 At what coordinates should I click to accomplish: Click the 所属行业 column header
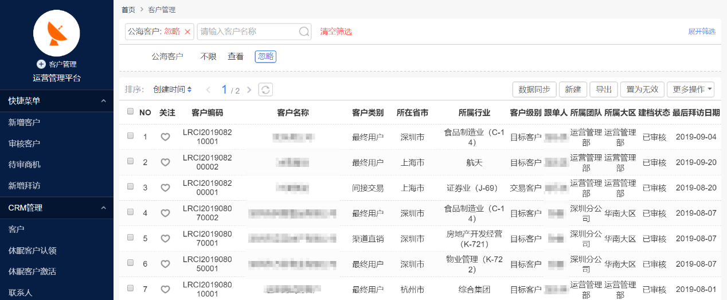[474, 113]
